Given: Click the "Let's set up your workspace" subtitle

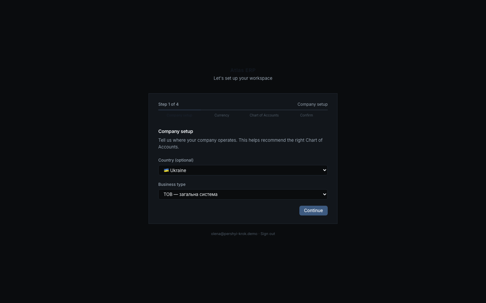Looking at the screenshot, I should point(243,78).
